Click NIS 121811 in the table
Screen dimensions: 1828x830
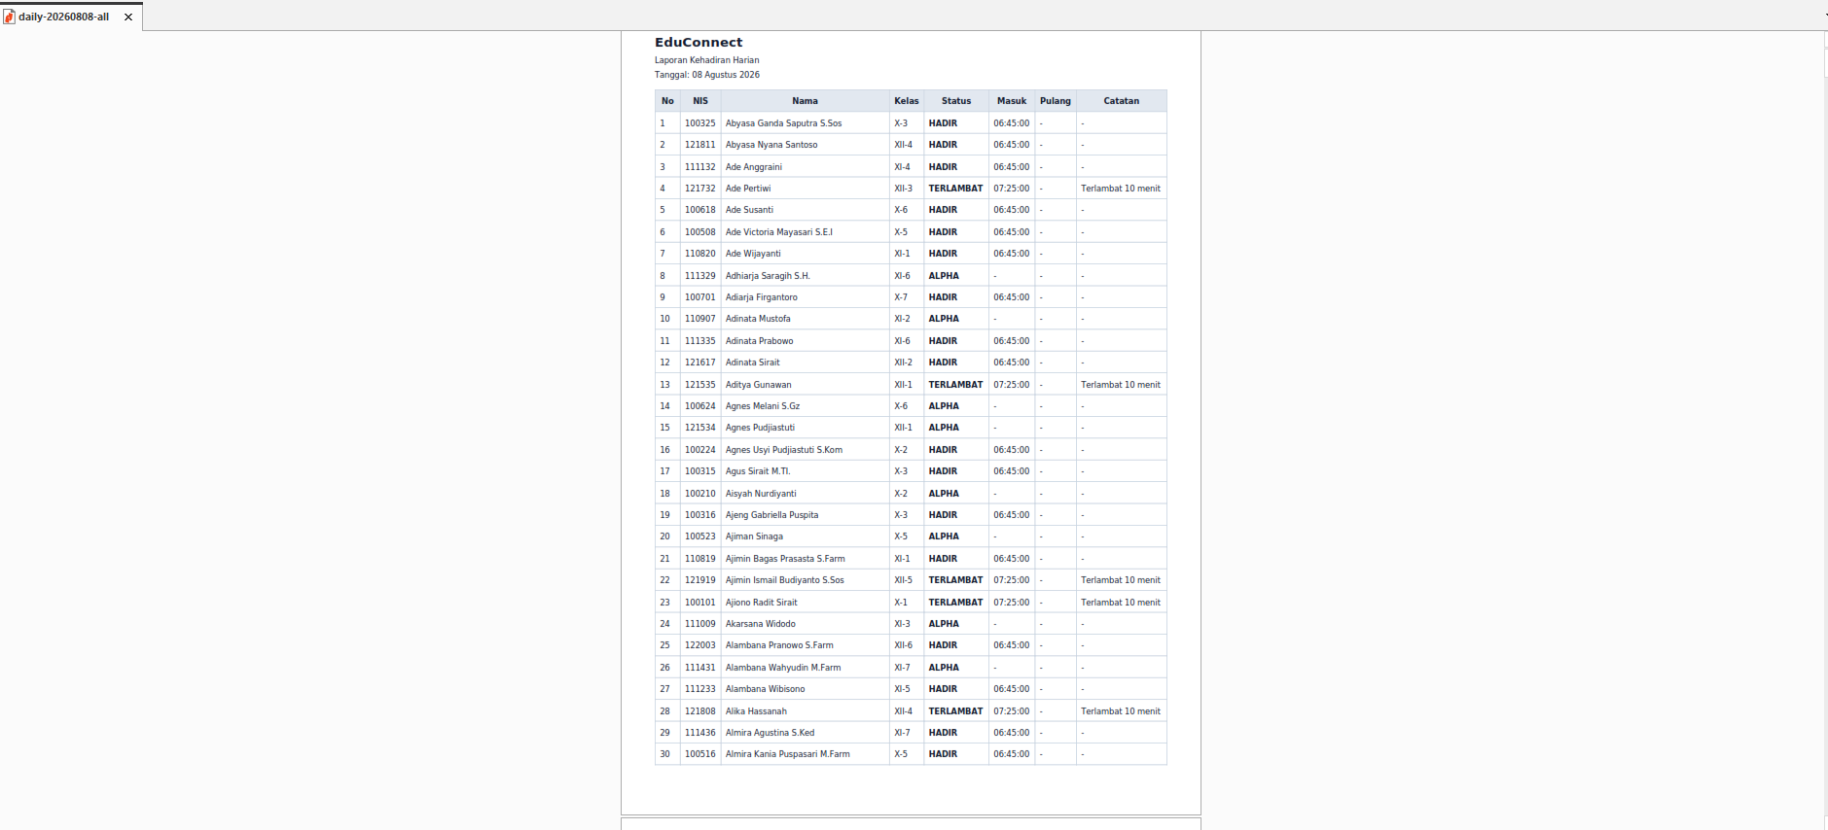tap(700, 145)
